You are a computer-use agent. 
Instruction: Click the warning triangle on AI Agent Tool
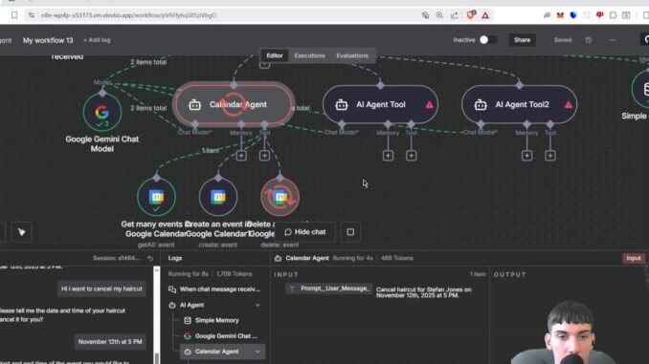429,104
